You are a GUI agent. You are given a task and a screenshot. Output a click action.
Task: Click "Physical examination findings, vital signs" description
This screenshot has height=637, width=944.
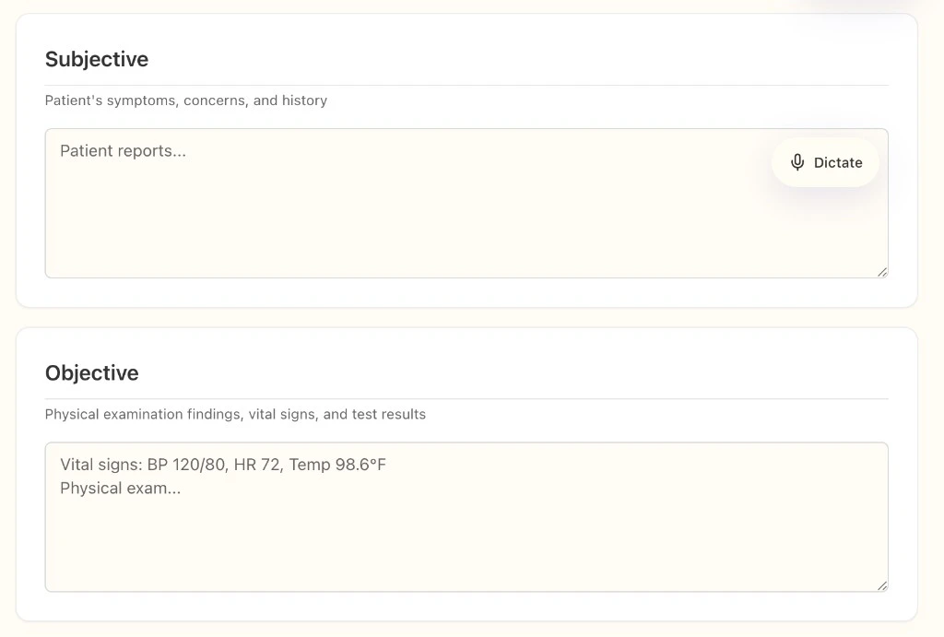coord(235,414)
